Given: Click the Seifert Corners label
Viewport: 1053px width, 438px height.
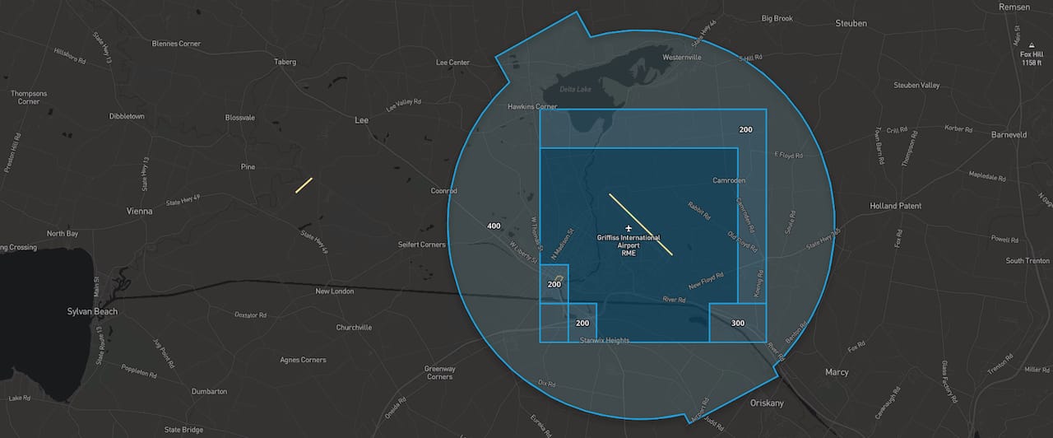Looking at the screenshot, I should point(421,245).
